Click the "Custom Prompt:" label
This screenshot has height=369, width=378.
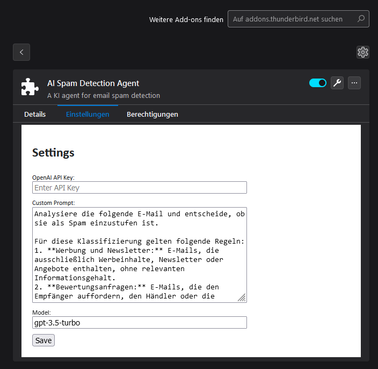[x=54, y=203]
